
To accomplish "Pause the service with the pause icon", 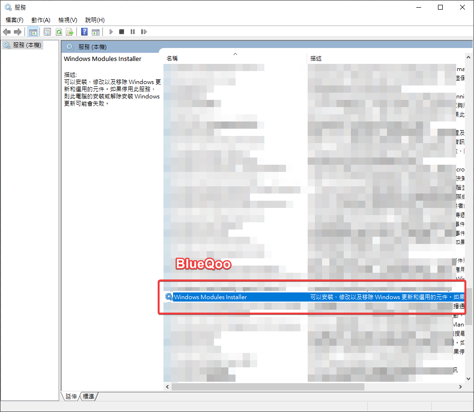I will click(x=133, y=32).
